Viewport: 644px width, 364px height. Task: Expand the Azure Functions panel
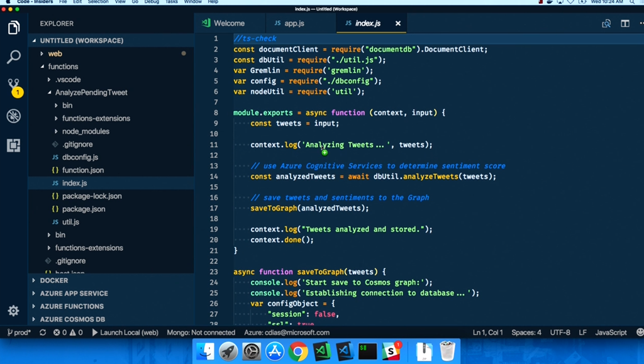[x=72, y=306]
